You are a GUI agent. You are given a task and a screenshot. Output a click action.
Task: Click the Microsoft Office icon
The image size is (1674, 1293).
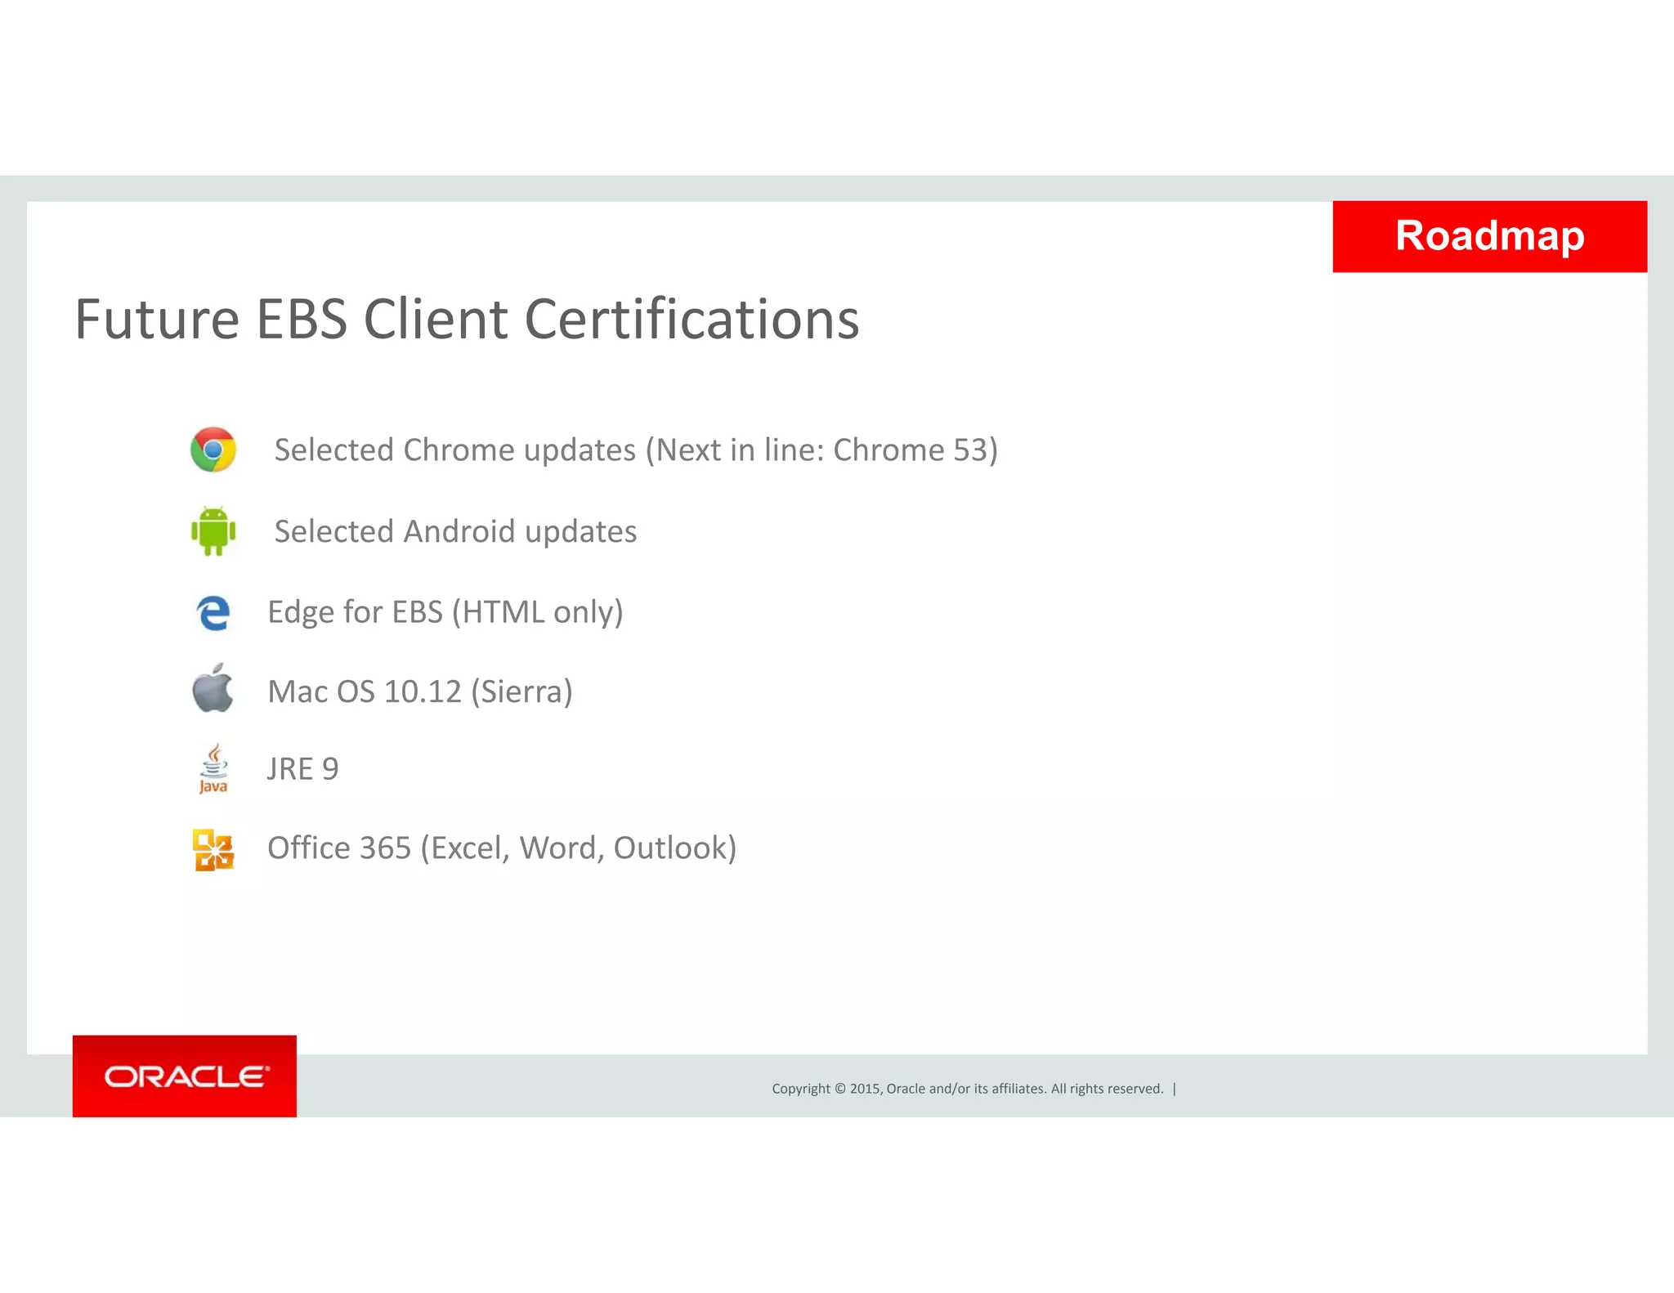pos(213,850)
